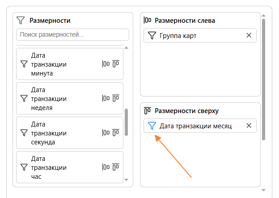
Task: Click the dimensions list scroll-up arrow
Action: click(x=126, y=48)
